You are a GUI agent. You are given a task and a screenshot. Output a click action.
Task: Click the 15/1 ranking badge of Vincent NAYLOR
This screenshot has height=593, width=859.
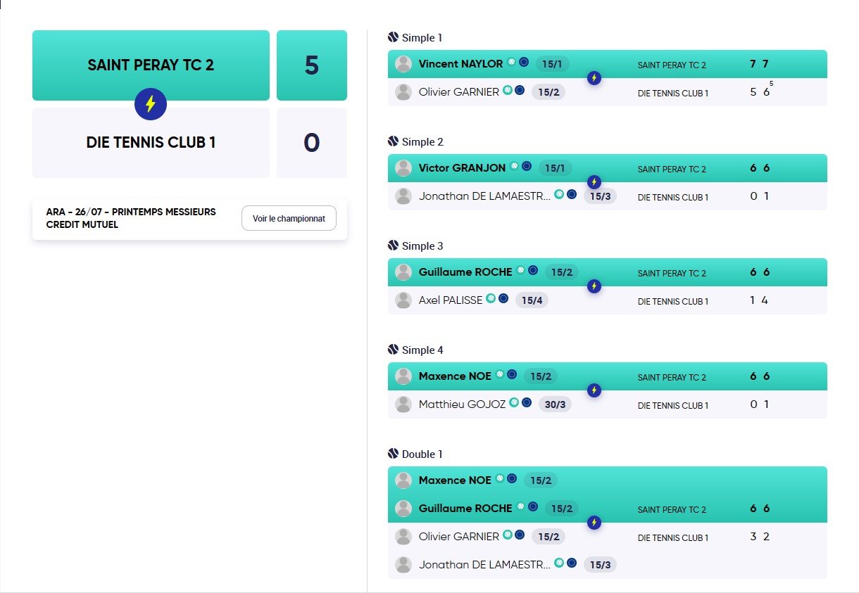click(x=552, y=64)
